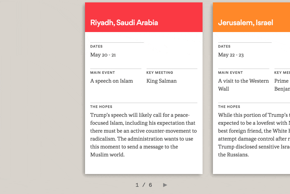Click the Riyadh card's hopes paragraph
Screen dimensions: 290x194
[143, 135]
